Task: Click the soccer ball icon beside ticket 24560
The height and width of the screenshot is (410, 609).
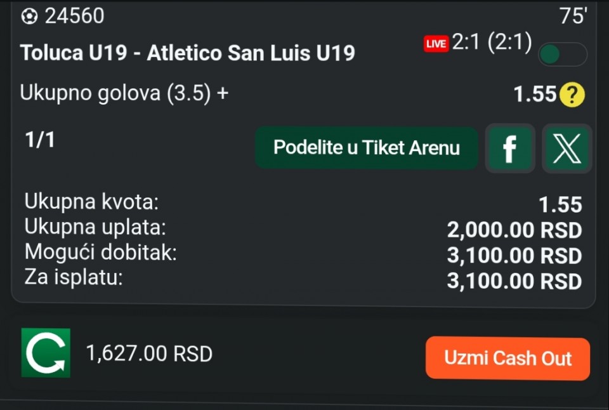Action: pyautogui.click(x=30, y=16)
